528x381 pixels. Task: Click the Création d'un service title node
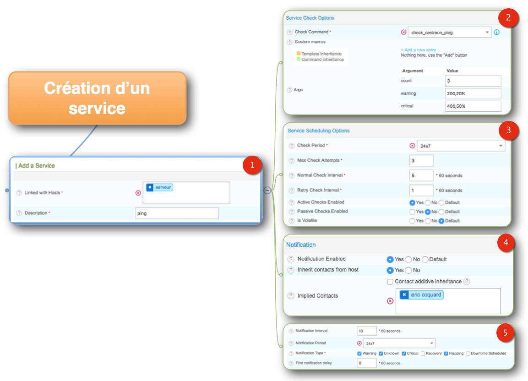[97, 98]
